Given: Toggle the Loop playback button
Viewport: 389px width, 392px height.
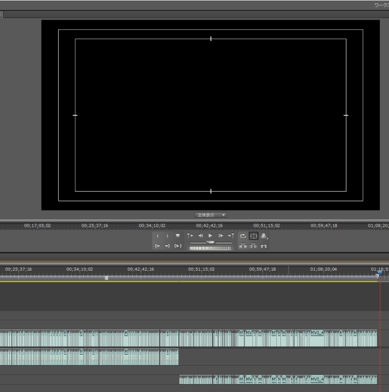Looking at the screenshot, I should click(x=243, y=236).
